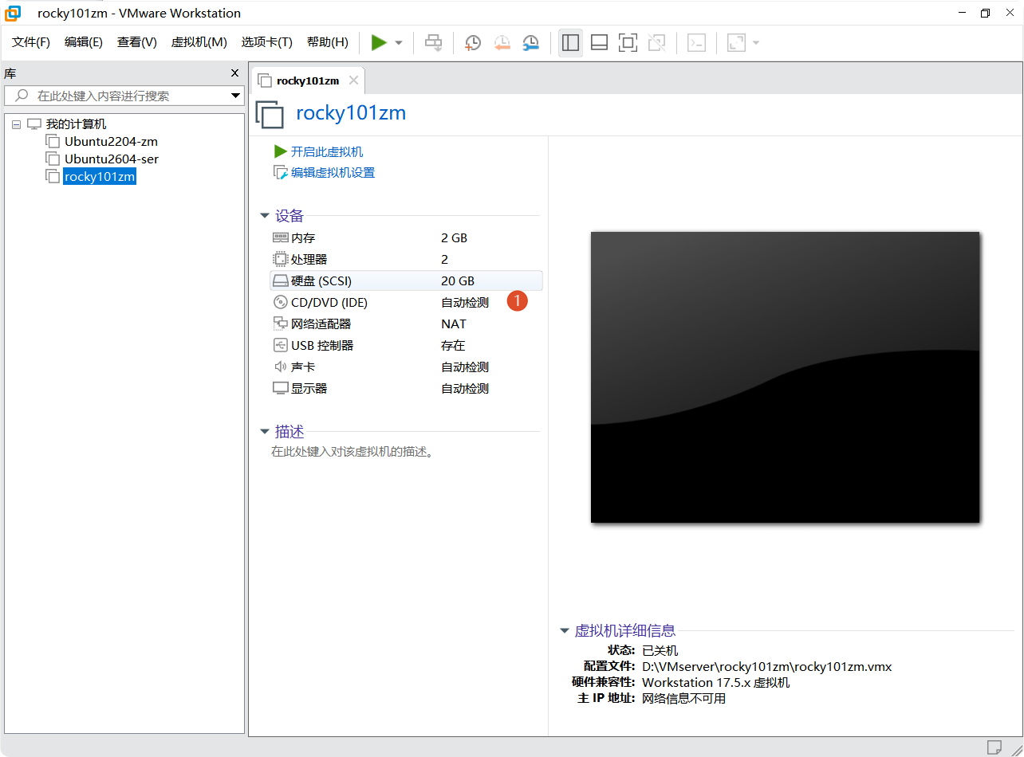The width and height of the screenshot is (1024, 757).
Task: Click the 硬盘 (SCSI) hard disk icon
Action: click(x=280, y=280)
